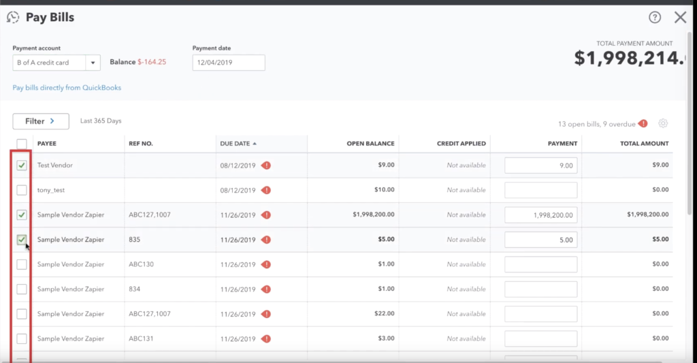Screen dimensions: 697x363
Task: Click the TOTAL AMOUNT column header
Action: coord(644,144)
